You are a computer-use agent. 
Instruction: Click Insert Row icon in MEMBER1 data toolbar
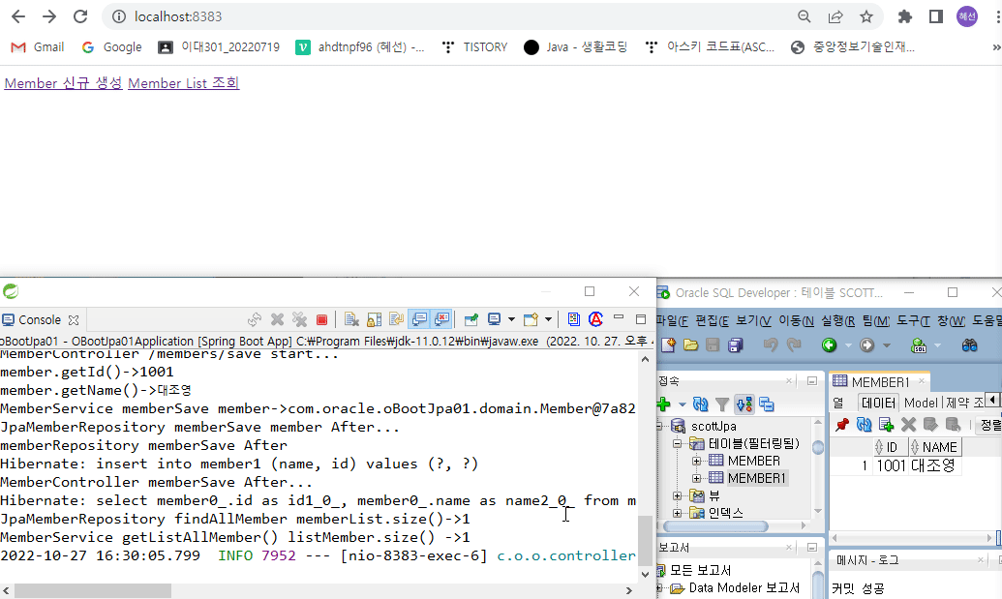[x=886, y=424]
